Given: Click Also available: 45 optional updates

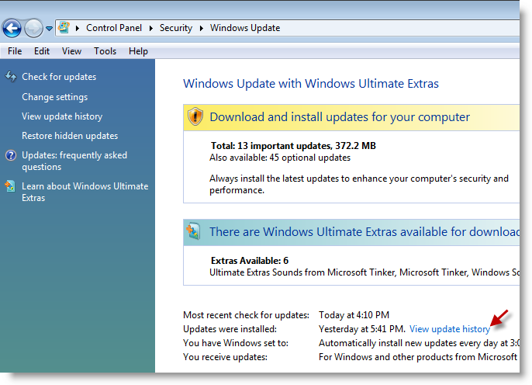Looking at the screenshot, I should pos(280,158).
